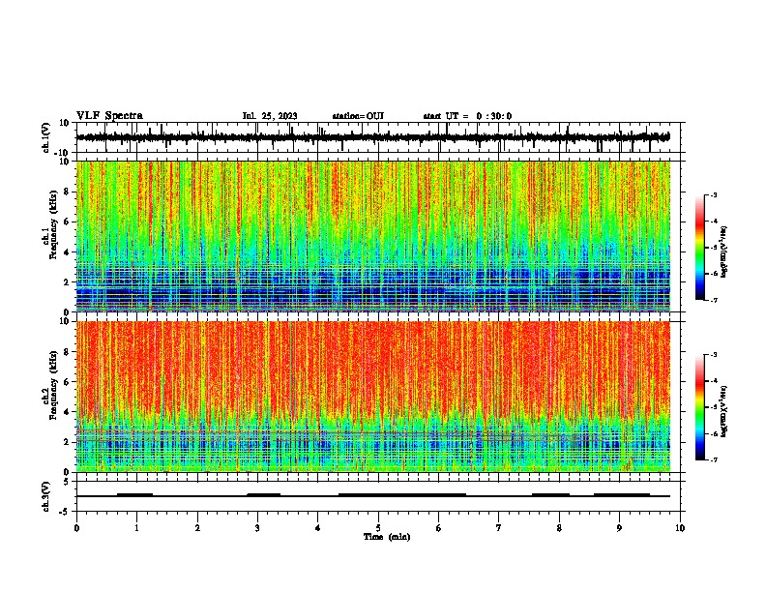Image resolution: width=766 pixels, height=592 pixels.
Task: Select the "start UT = 0 :30: 0" text
Action: tap(467, 116)
